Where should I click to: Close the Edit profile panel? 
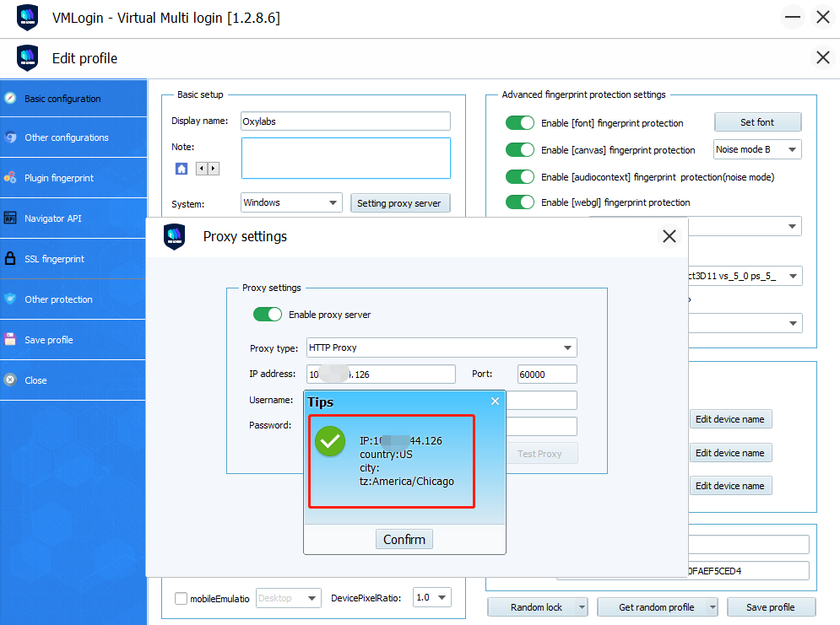click(x=823, y=57)
